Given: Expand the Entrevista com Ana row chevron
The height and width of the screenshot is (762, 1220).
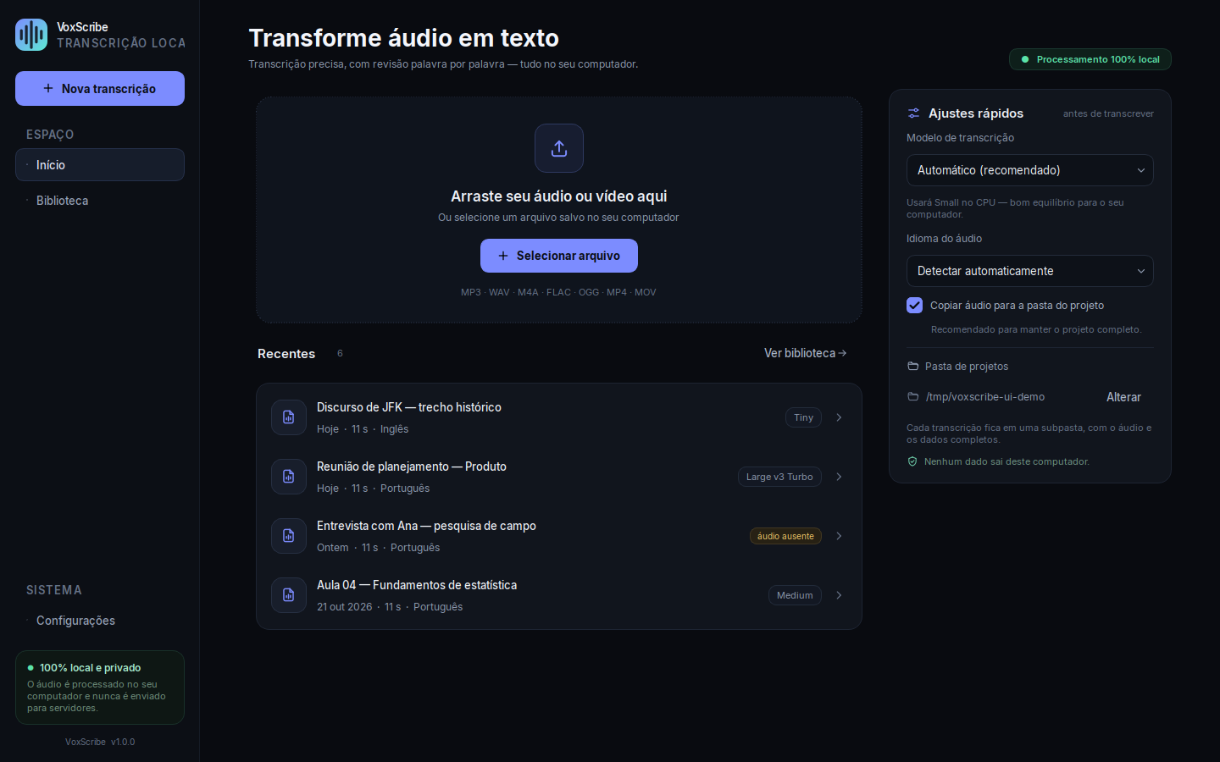Looking at the screenshot, I should coord(839,536).
